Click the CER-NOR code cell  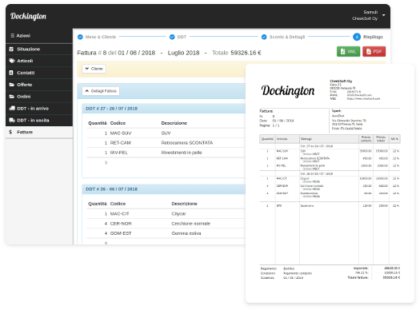[121, 224]
